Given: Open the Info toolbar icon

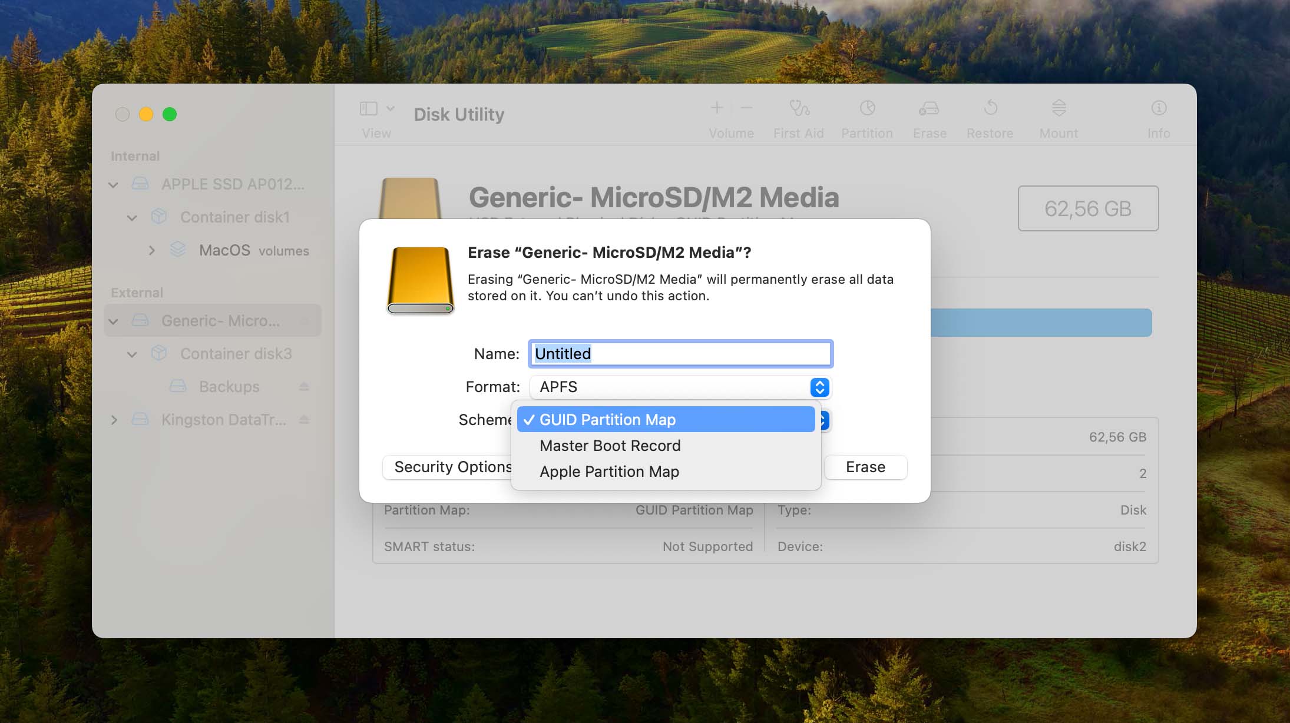Looking at the screenshot, I should (x=1159, y=108).
